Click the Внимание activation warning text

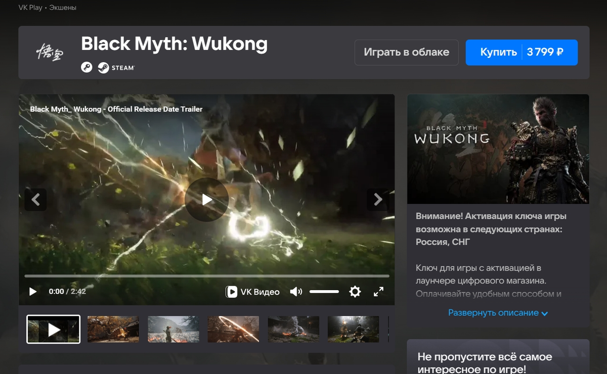[x=491, y=229]
